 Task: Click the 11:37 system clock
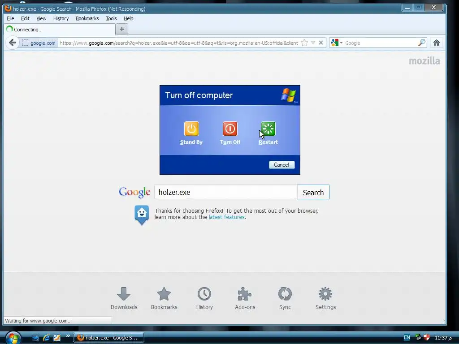coord(443,338)
